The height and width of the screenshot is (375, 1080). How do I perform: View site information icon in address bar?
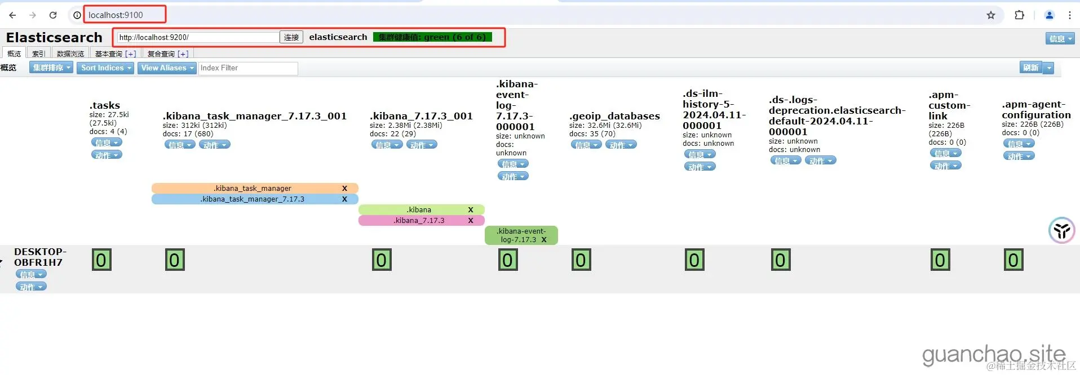[x=77, y=15]
